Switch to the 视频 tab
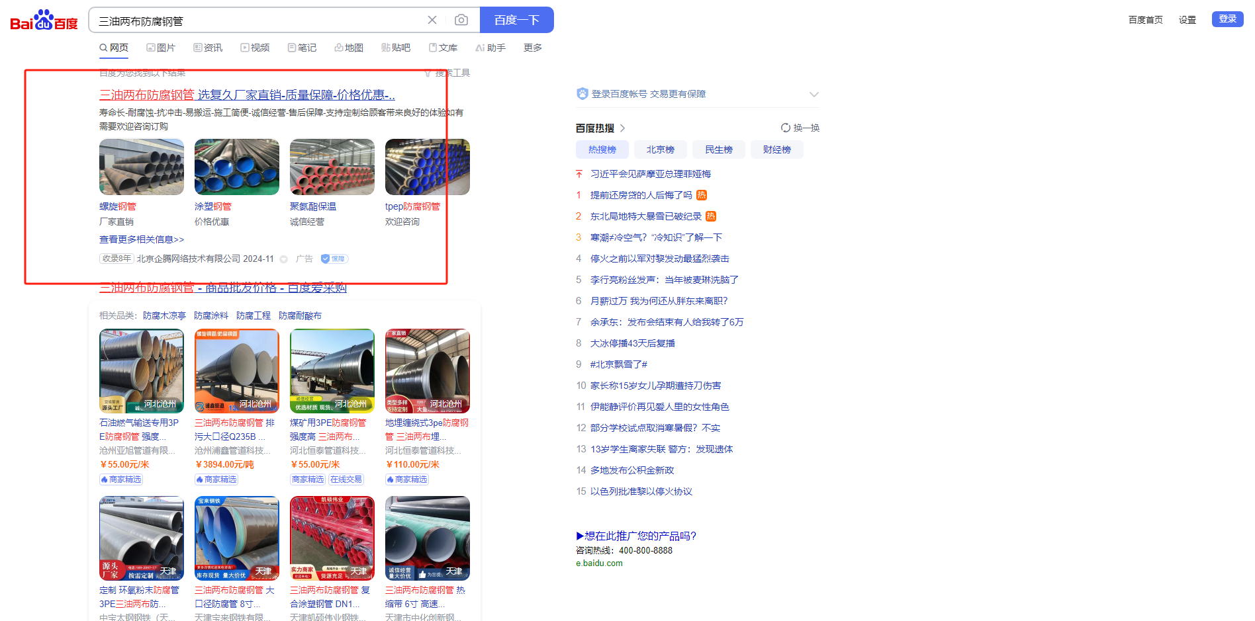1255x621 pixels. tap(255, 48)
